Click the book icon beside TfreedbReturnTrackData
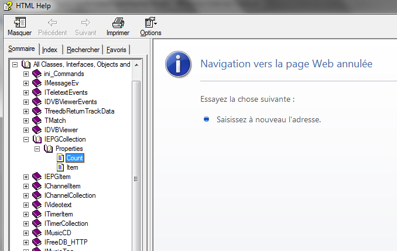The image size is (397, 251). 37,111
